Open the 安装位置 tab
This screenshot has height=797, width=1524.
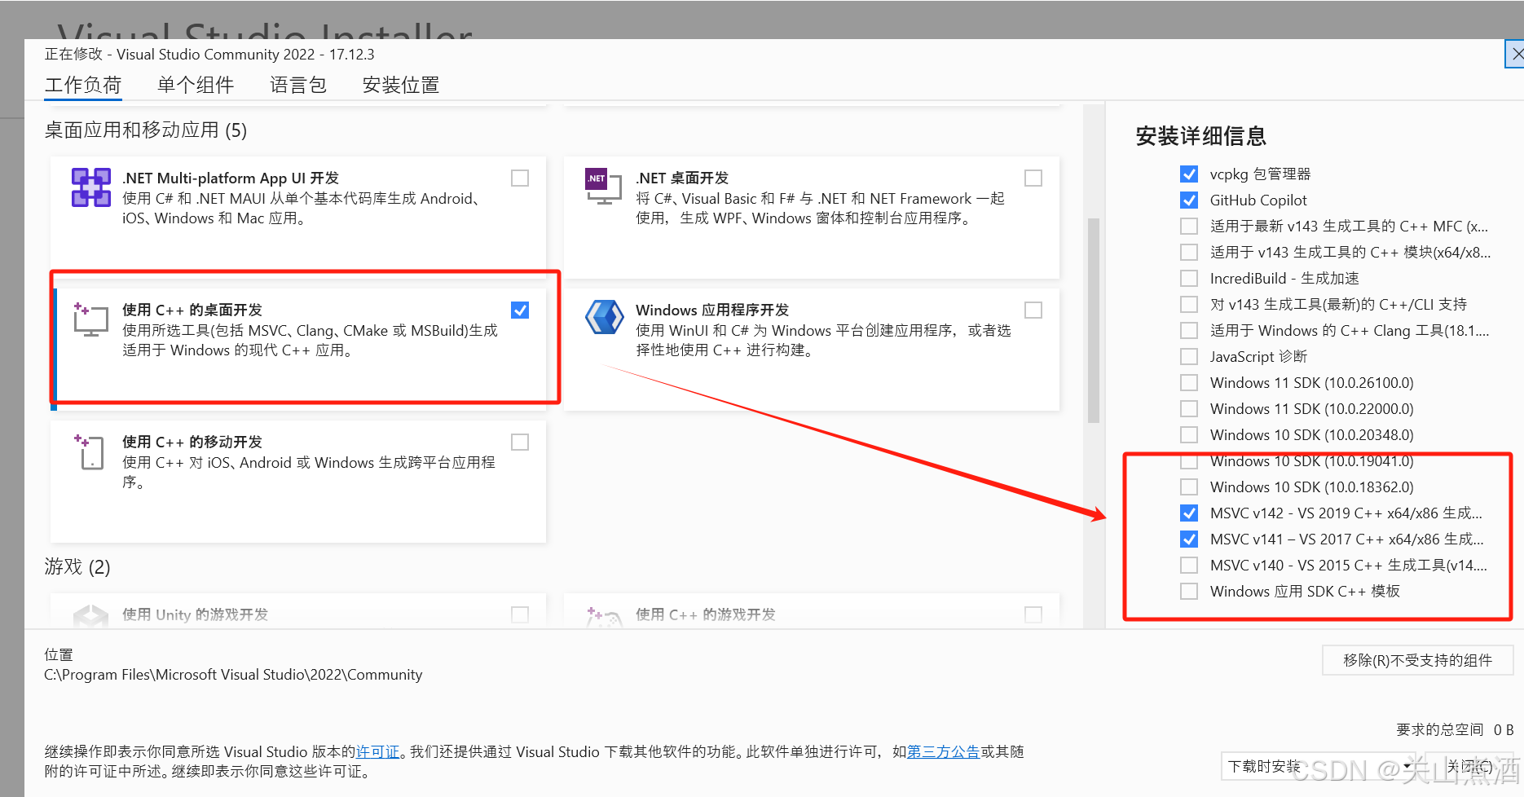[x=401, y=85]
